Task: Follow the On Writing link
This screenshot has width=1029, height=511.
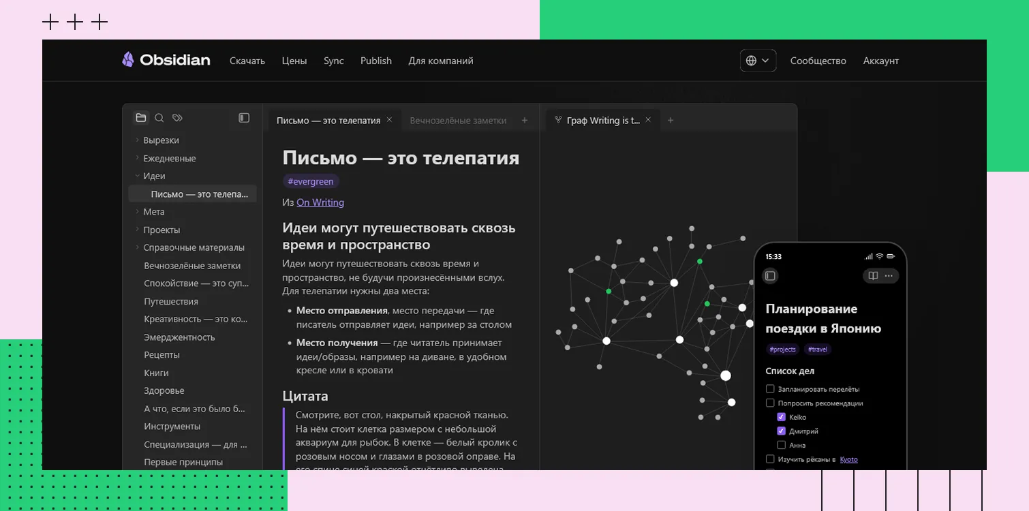Action: [x=320, y=202]
